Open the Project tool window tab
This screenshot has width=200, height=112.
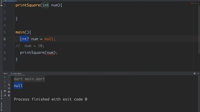tap(1, 3)
